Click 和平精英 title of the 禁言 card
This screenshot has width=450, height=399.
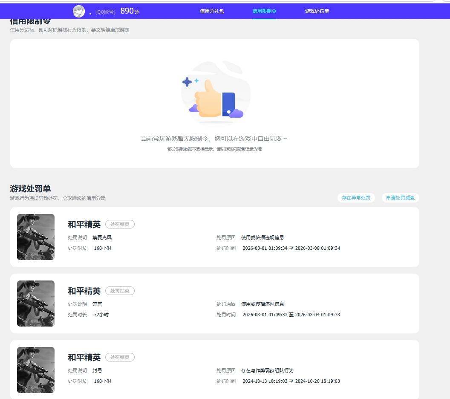click(x=84, y=291)
